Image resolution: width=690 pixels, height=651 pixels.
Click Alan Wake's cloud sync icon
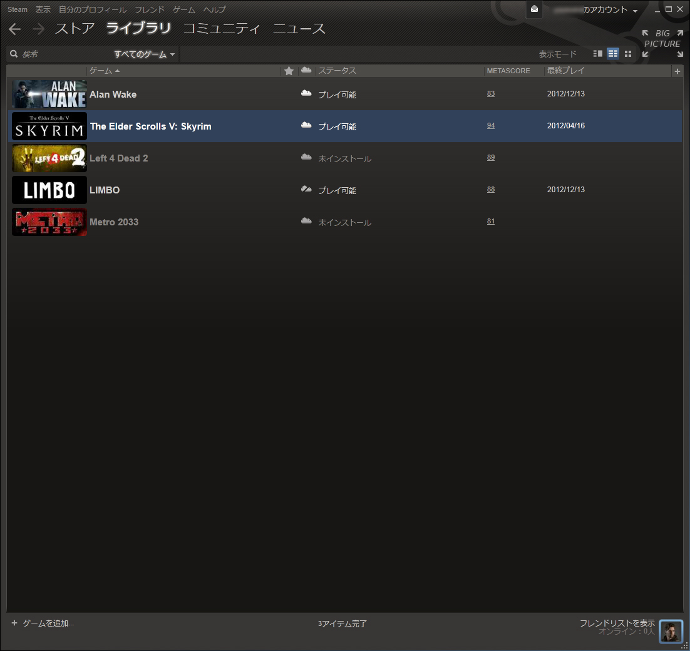tap(306, 93)
